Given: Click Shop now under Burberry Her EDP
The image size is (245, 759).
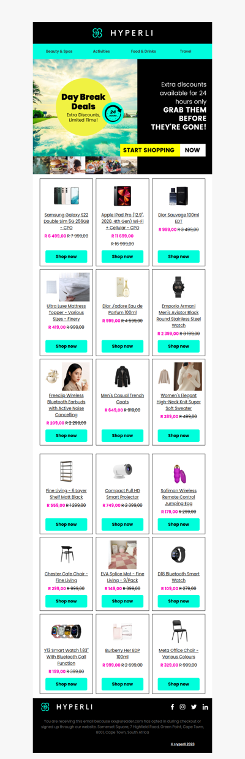Looking at the screenshot, I should [x=123, y=684].
